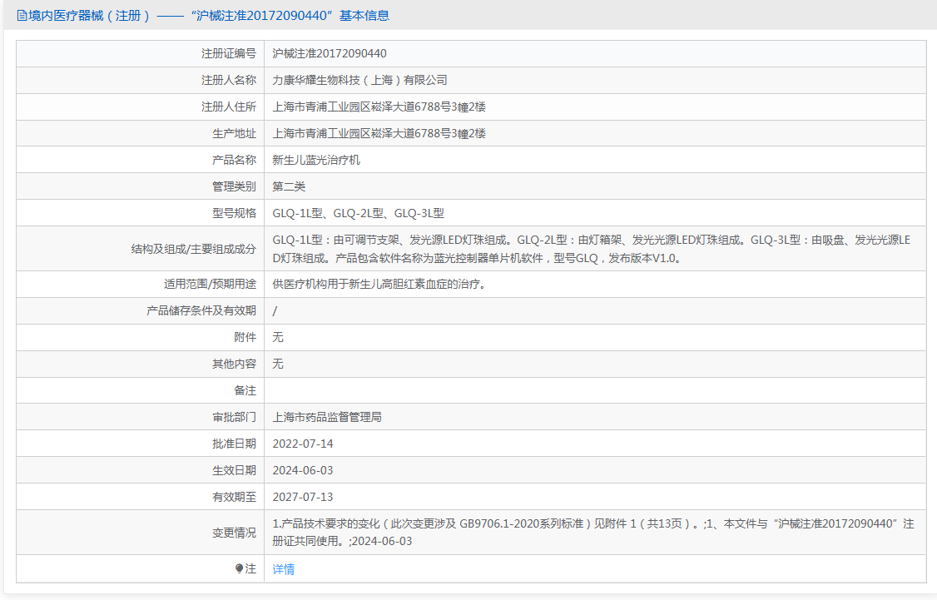Click the intended-use text 供医疗机构用于新生儿高胆红素血症的治疗
Screen dimensions: 937x600
point(380,284)
